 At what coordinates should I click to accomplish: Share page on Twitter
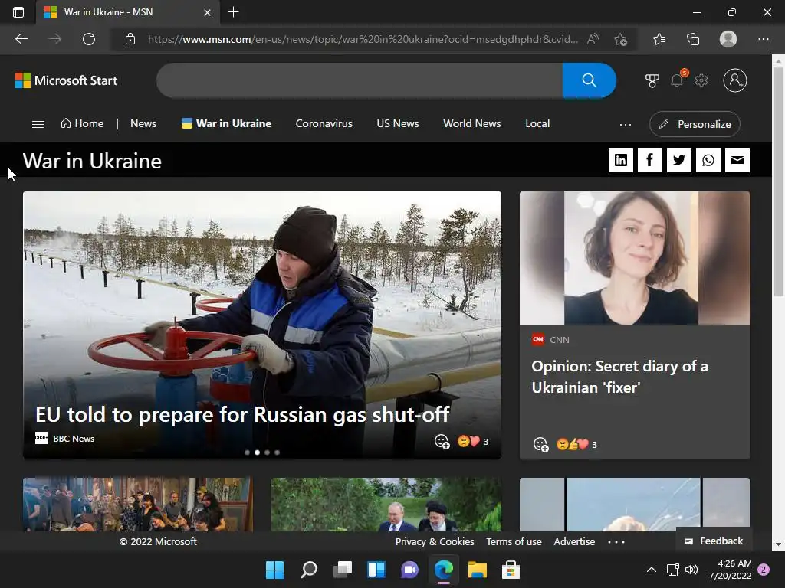pos(679,160)
